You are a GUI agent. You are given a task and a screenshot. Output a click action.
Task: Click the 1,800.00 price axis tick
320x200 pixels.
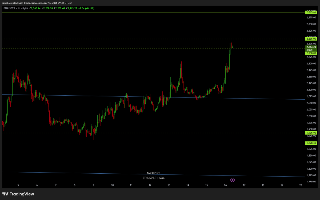(x=311, y=169)
